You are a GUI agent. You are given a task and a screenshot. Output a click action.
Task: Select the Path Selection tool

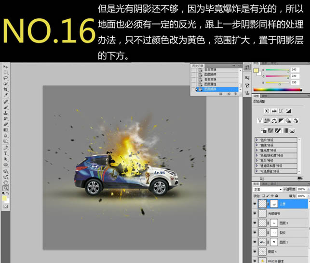[x=5, y=159]
